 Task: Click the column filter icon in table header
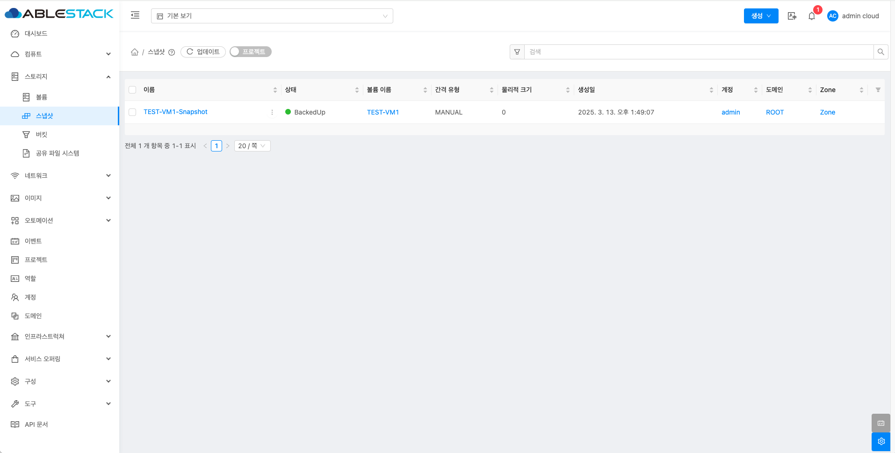[x=878, y=90]
